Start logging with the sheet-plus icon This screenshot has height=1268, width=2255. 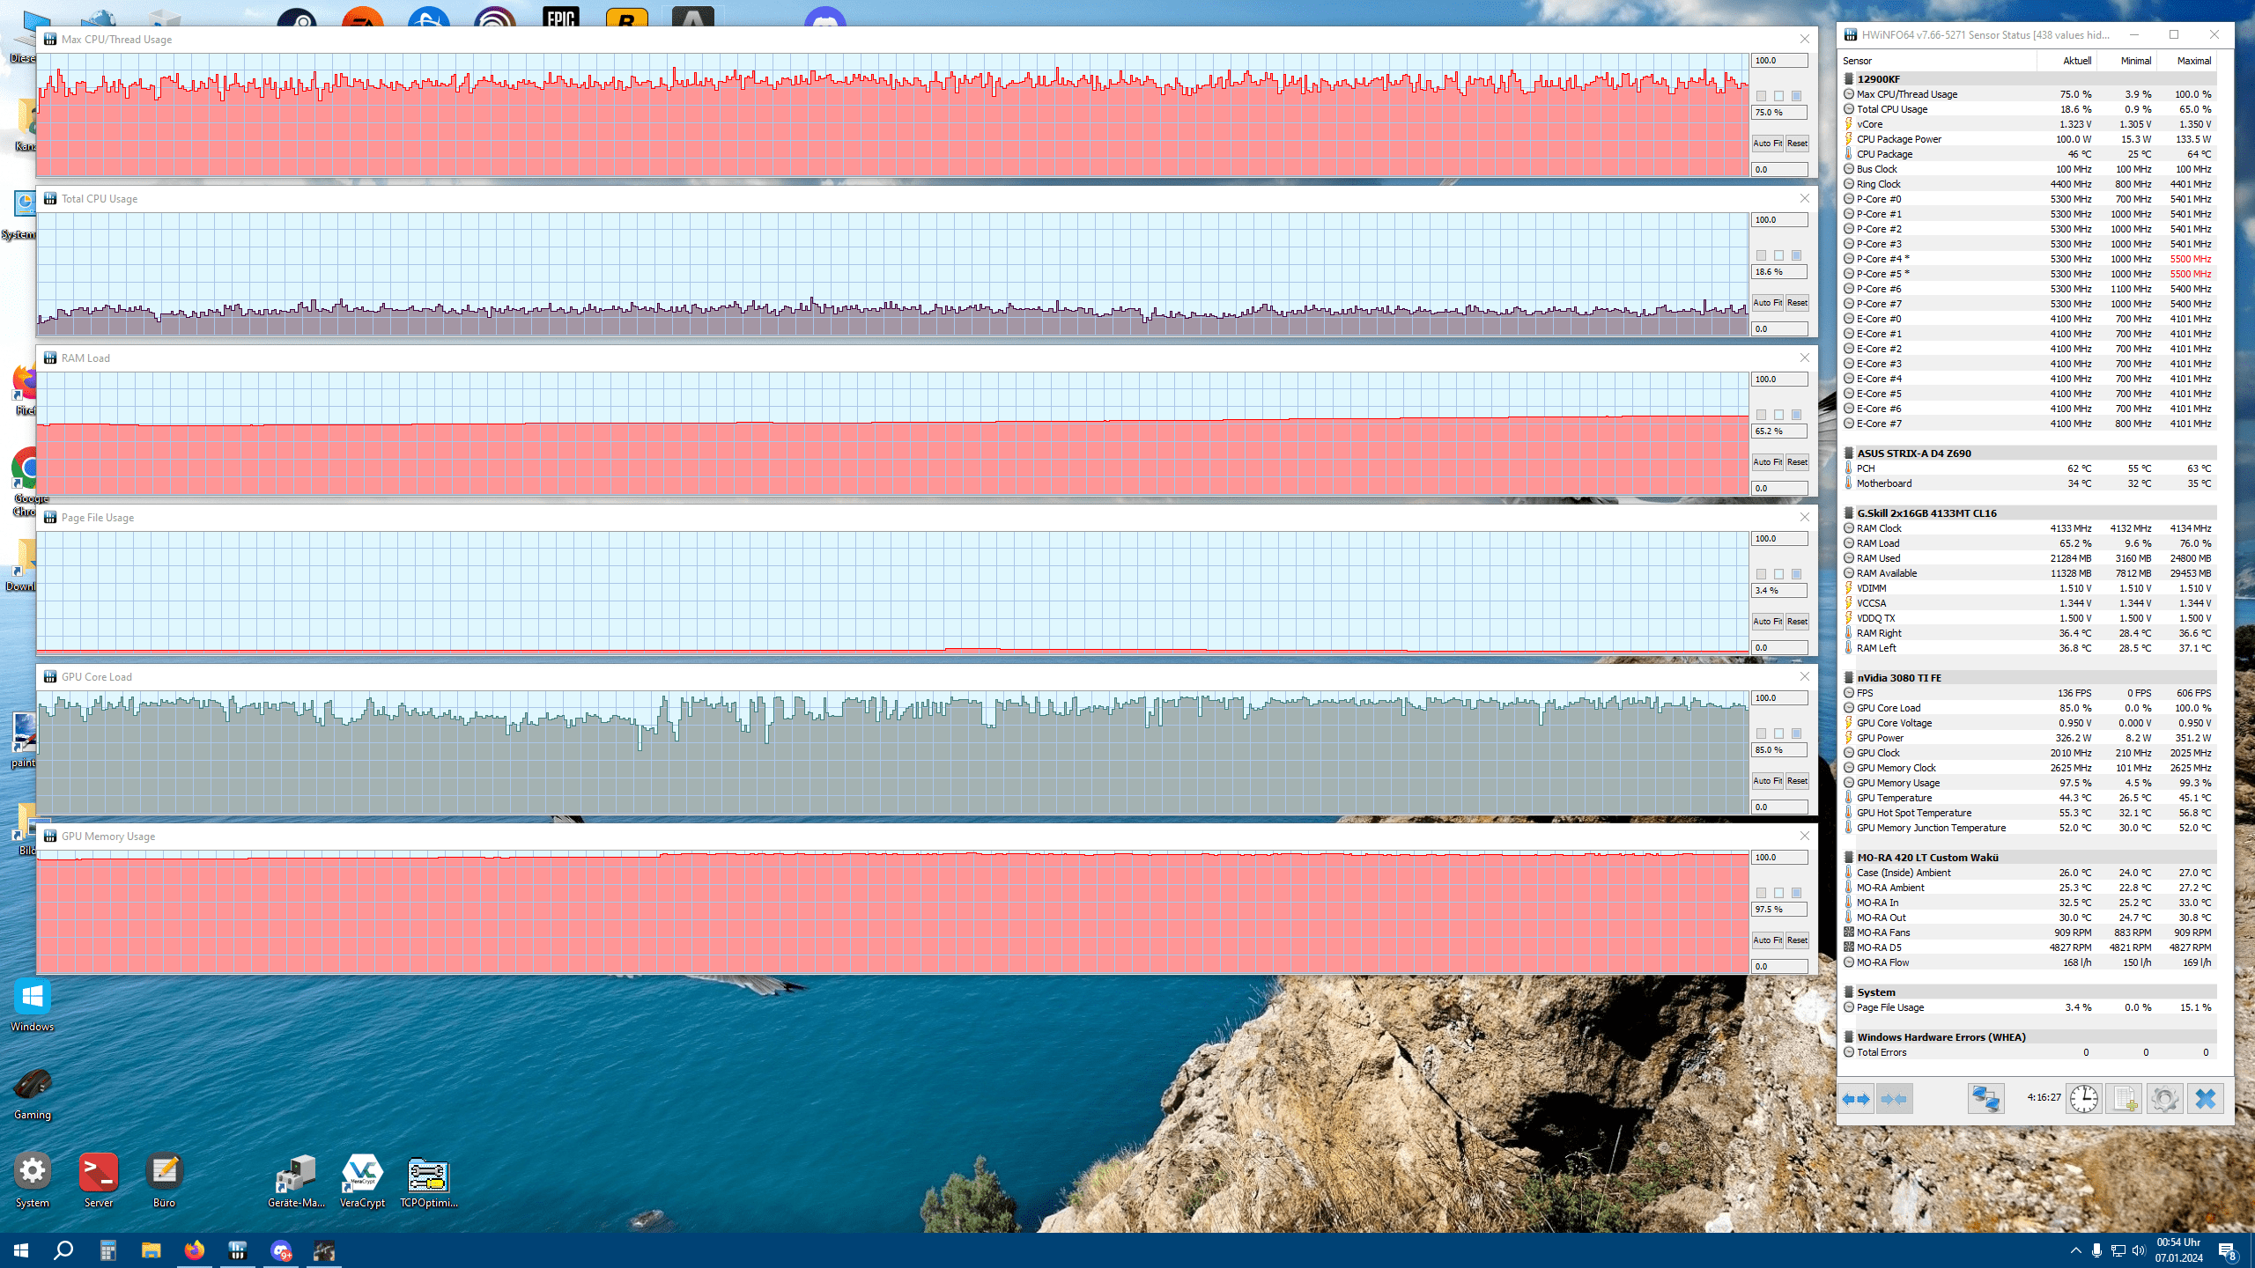click(x=2124, y=1099)
